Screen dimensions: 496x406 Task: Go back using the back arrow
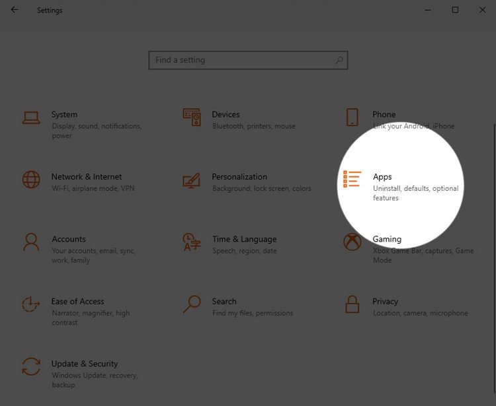point(15,10)
